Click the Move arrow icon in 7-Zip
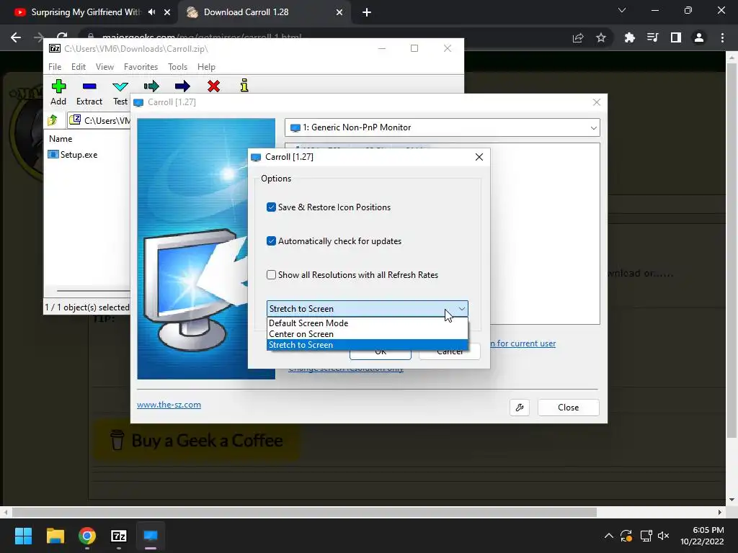 pyautogui.click(x=182, y=86)
